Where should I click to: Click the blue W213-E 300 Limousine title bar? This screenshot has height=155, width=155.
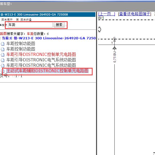(x=48, y=14)
